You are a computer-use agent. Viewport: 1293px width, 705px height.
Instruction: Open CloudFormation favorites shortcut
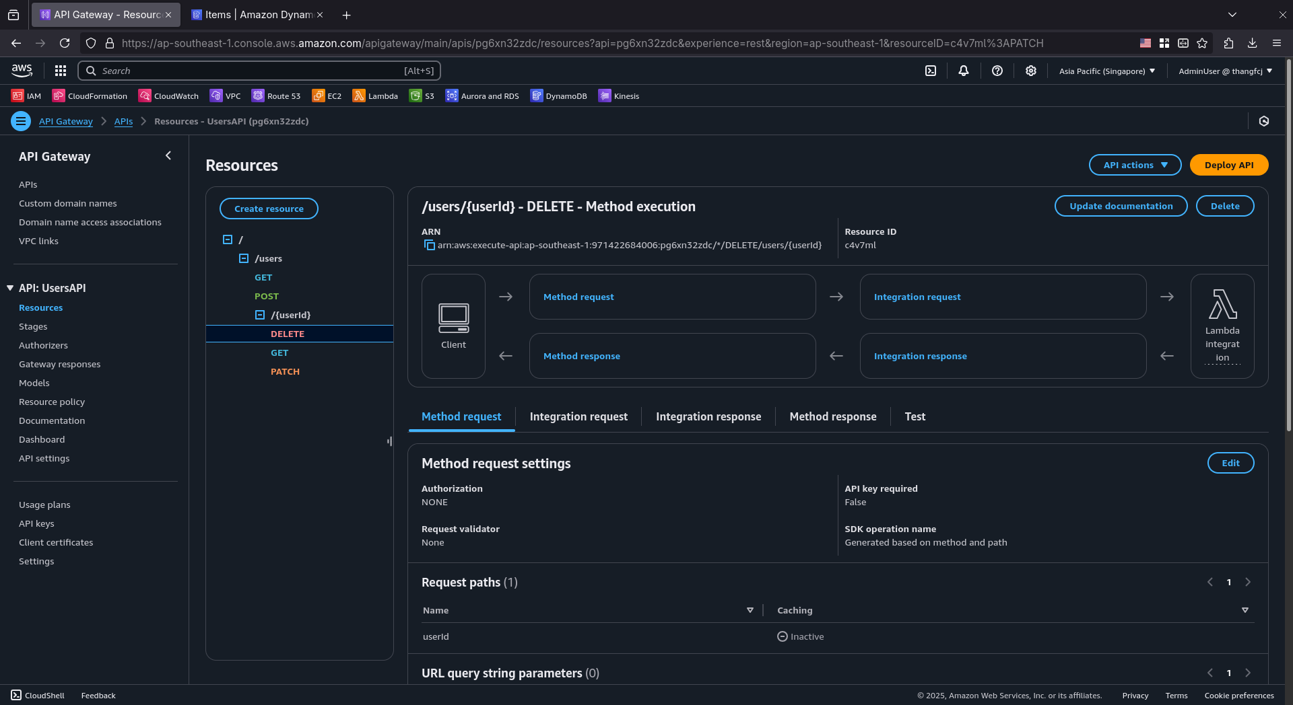pyautogui.click(x=90, y=96)
